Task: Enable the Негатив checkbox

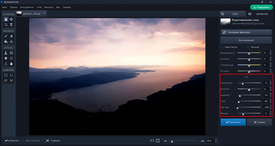Action: coord(248,47)
